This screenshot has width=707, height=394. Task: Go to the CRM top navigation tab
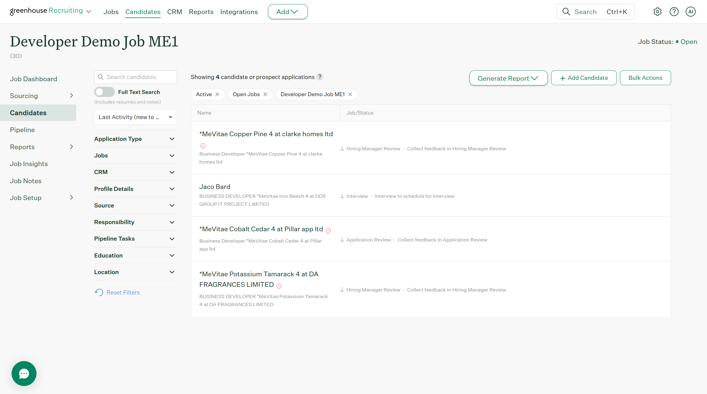175,12
